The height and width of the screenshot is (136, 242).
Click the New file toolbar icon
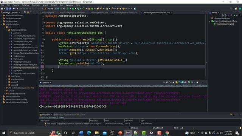pyautogui.click(x=2, y=9)
